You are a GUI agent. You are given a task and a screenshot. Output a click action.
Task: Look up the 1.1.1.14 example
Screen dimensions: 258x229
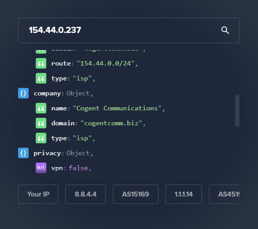(x=183, y=194)
